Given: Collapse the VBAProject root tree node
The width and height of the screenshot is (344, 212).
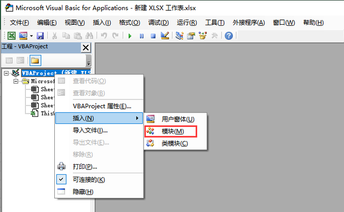Looking at the screenshot, I should 6,73.
